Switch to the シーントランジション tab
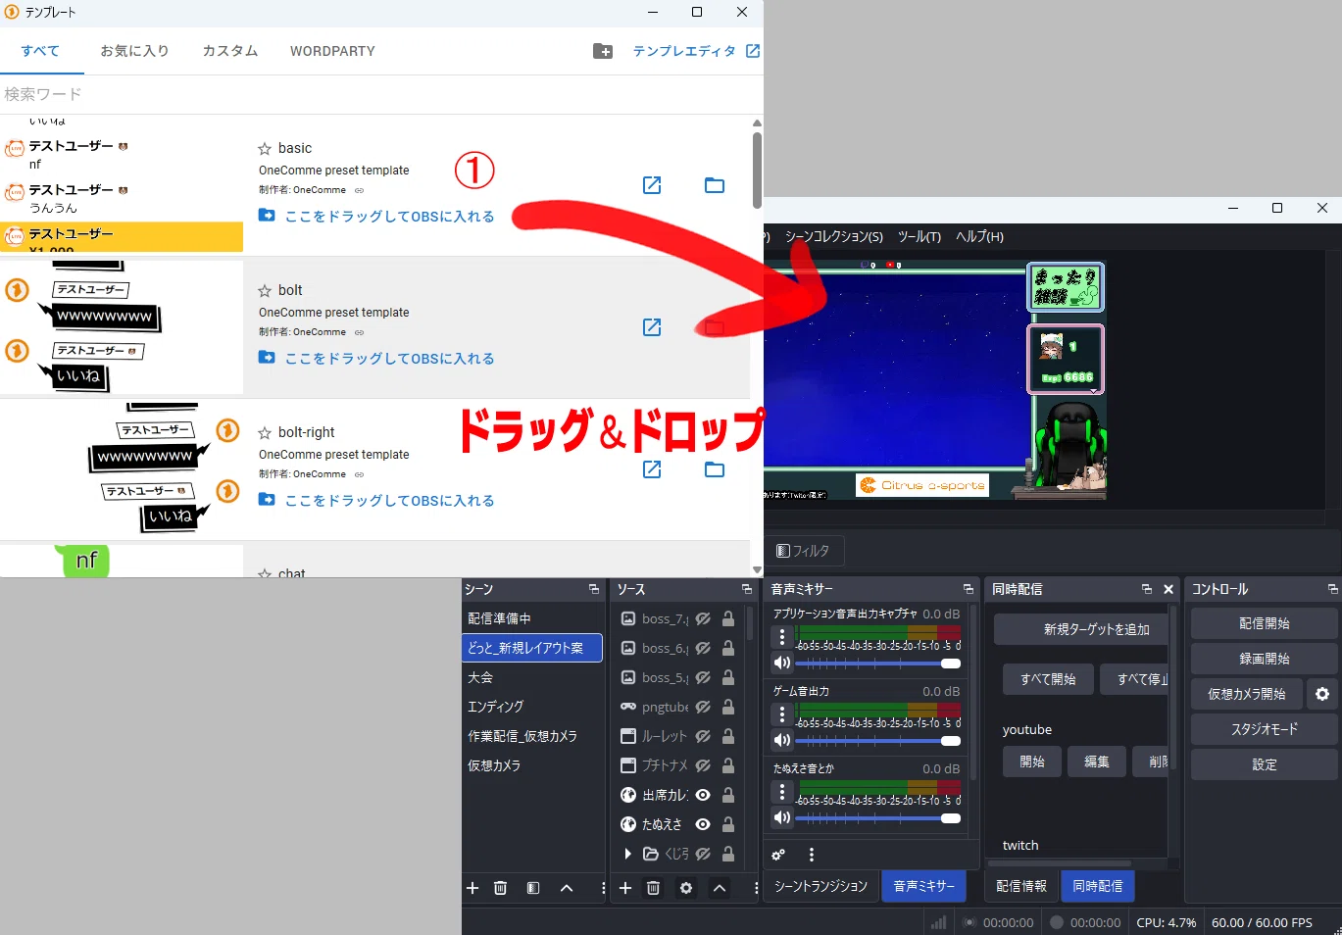The image size is (1342, 935). (821, 886)
